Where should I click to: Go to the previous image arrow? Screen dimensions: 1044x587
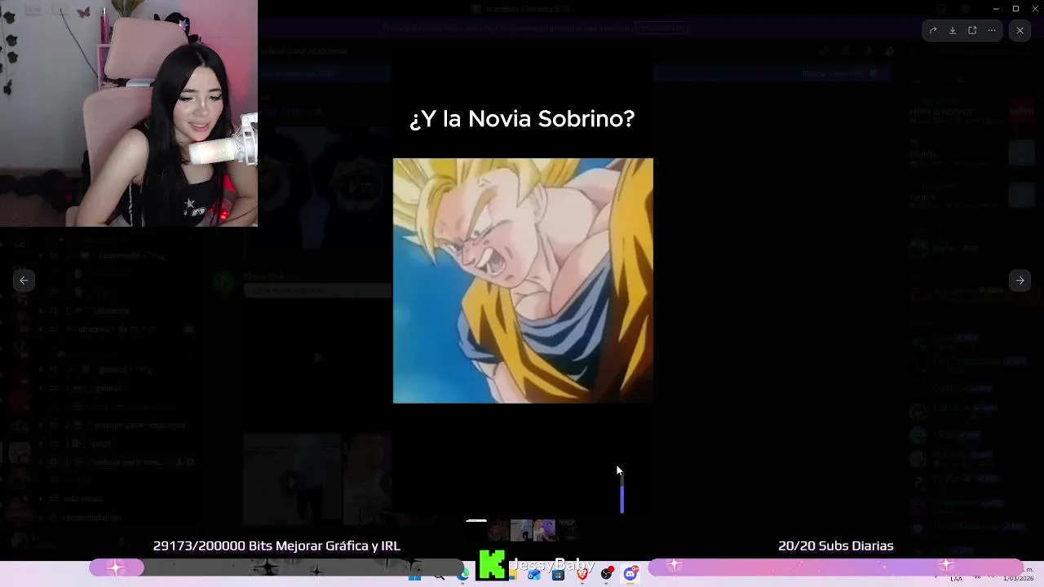click(24, 280)
